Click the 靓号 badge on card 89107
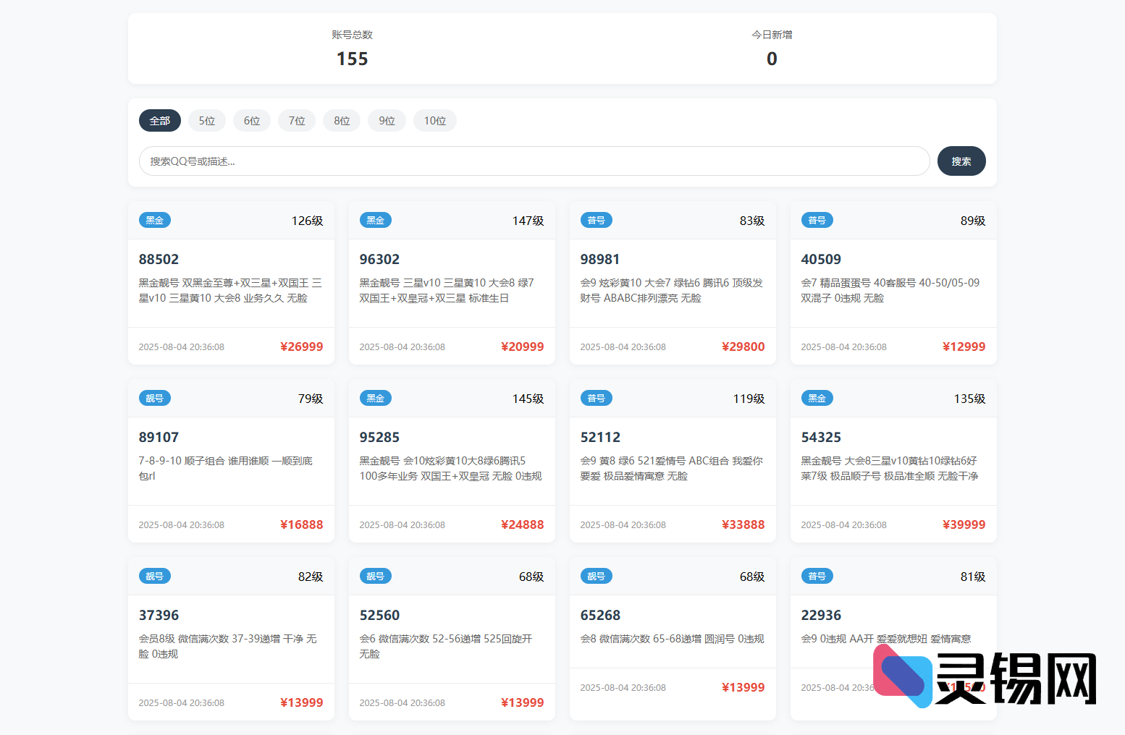The height and width of the screenshot is (735, 1125). pos(154,399)
